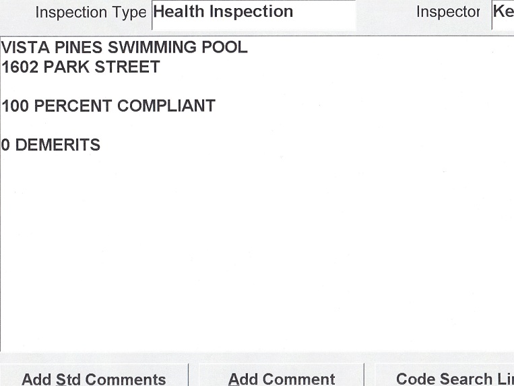Select the Health Inspection type field

pyautogui.click(x=253, y=13)
